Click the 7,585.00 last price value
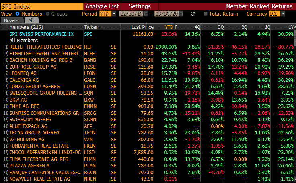296x183 pixels. 144,152
